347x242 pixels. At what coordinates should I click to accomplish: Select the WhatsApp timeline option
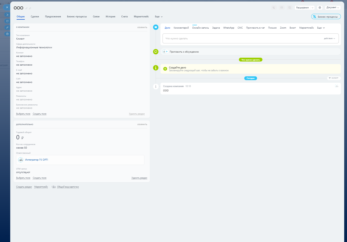click(x=228, y=28)
